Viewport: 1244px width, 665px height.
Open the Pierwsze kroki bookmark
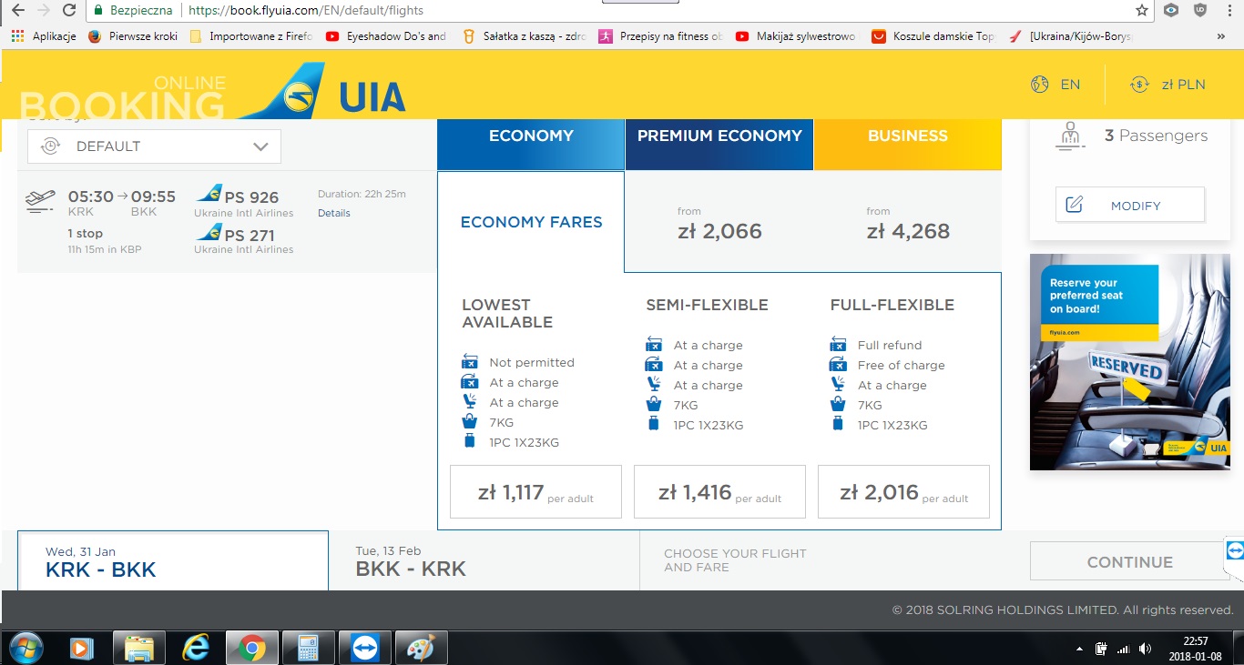(x=133, y=36)
